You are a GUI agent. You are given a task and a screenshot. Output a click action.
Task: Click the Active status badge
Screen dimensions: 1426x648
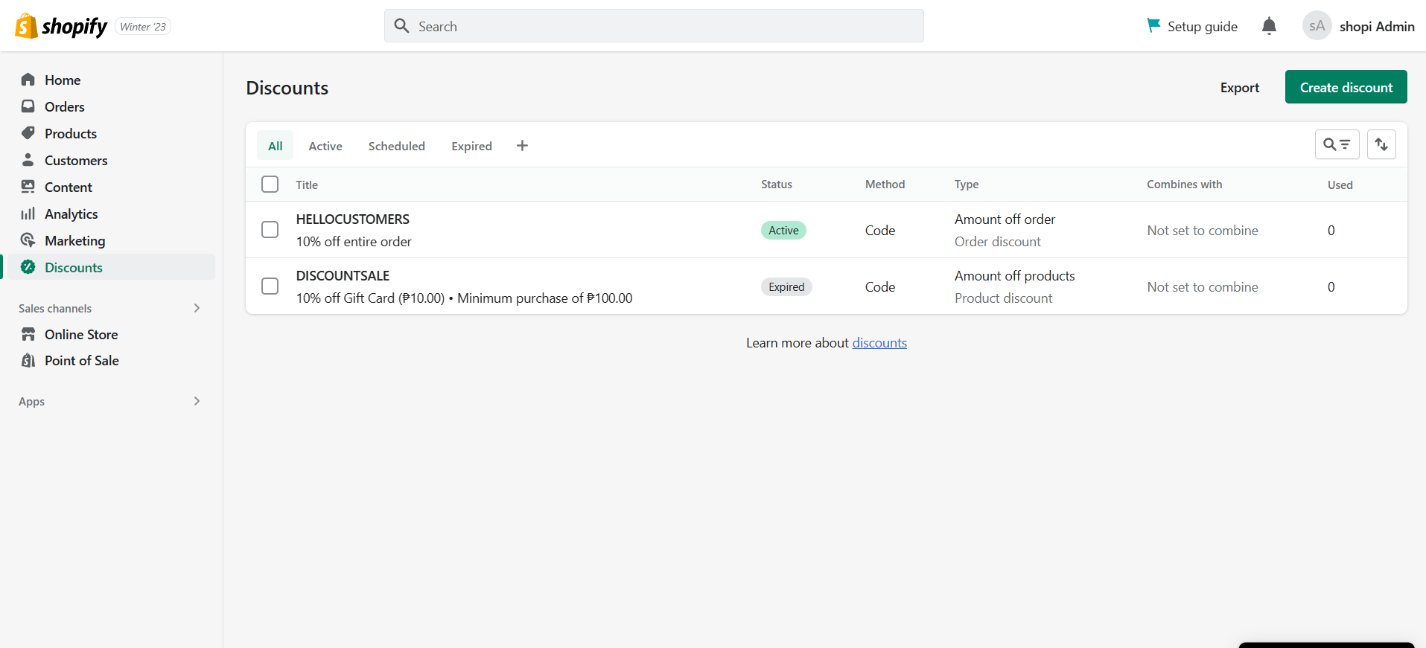click(x=783, y=230)
